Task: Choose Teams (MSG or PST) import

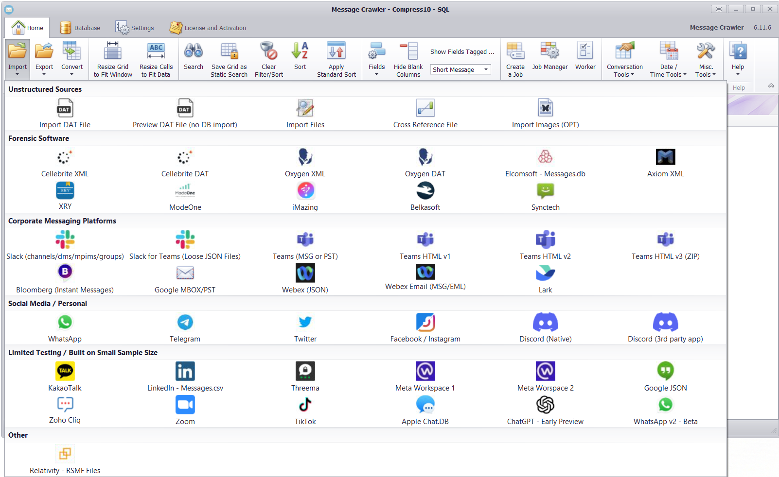Action: click(305, 246)
